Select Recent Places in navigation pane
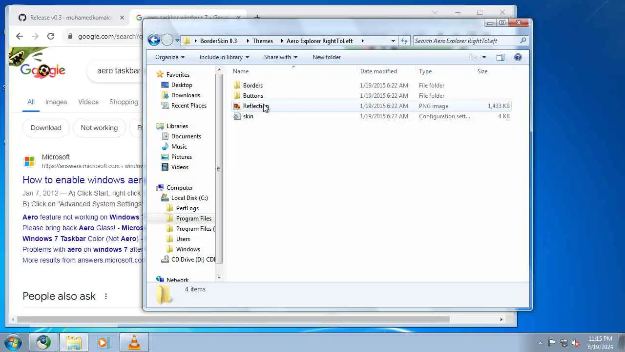Image resolution: width=625 pixels, height=352 pixels. [x=189, y=106]
